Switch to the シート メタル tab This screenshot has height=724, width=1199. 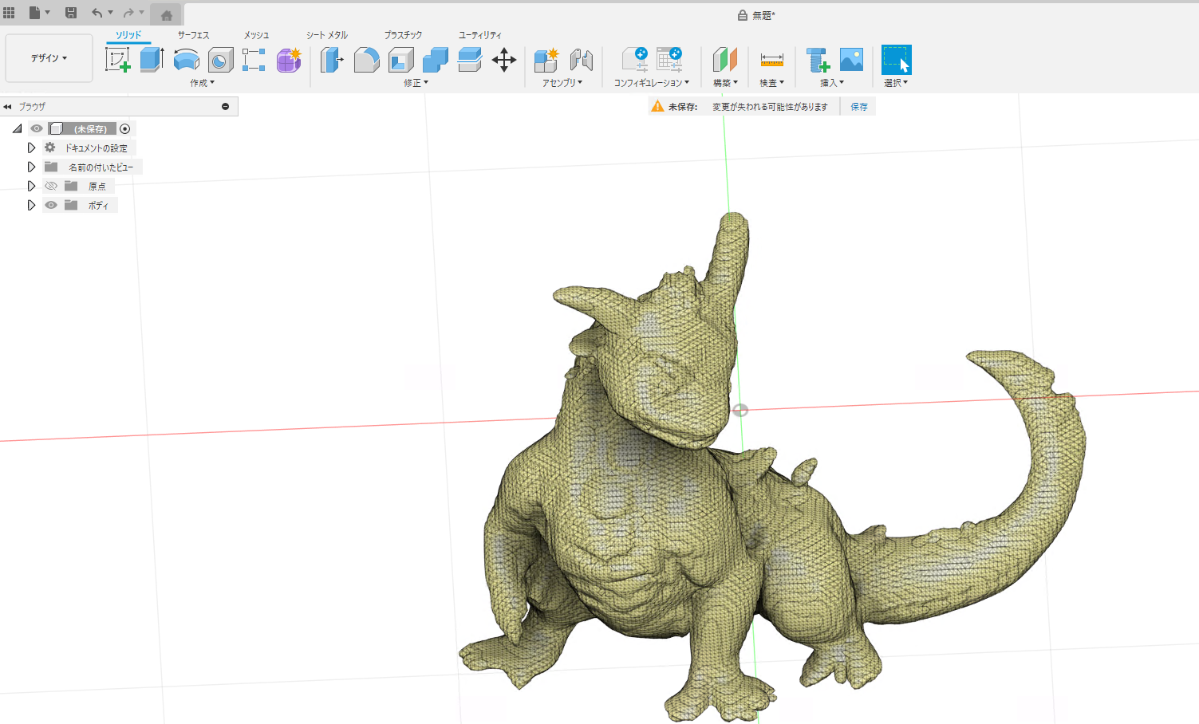(327, 35)
